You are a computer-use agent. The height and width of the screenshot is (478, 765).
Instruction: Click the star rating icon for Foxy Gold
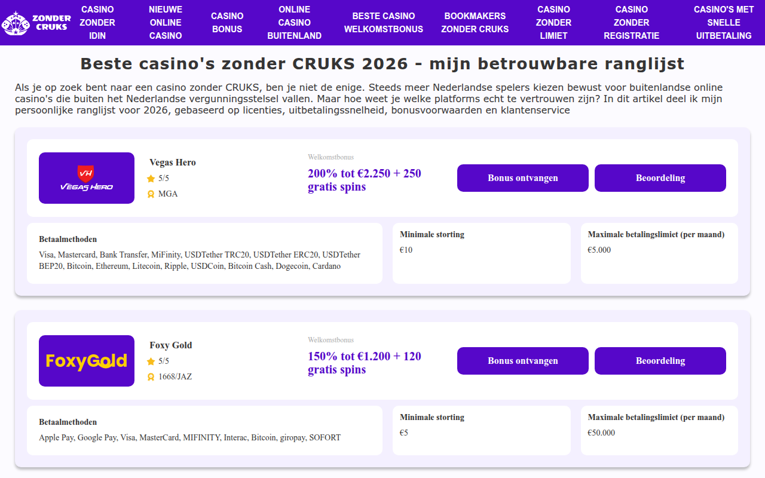151,361
